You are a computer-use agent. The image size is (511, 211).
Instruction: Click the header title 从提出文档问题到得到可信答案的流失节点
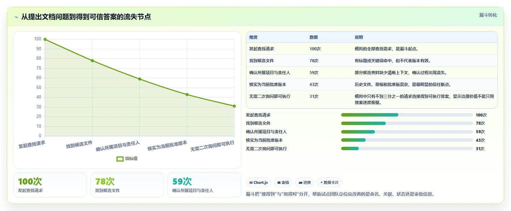(x=86, y=17)
